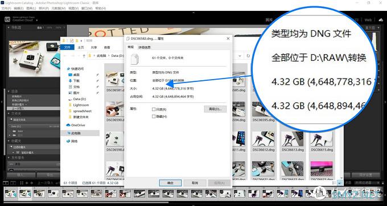Click 取消 button in properties dialog
This screenshot has width=387, height=206.
(x=195, y=183)
